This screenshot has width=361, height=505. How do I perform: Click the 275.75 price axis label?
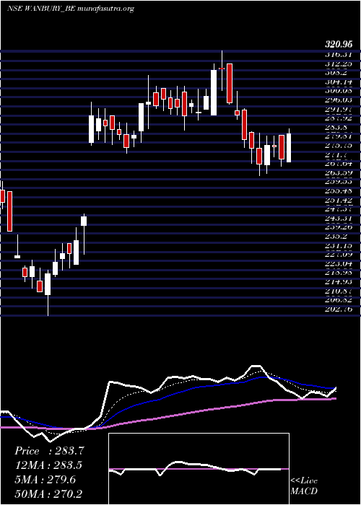(x=338, y=146)
